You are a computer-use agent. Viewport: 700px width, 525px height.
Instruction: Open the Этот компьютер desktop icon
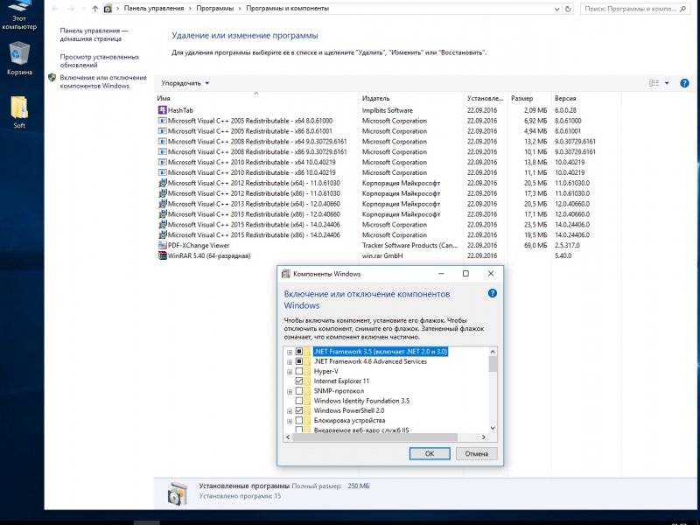19,16
